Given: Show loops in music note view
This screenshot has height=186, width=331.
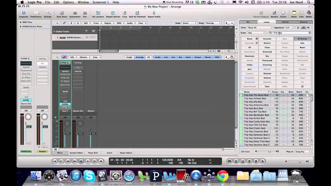Looking at the screenshot, I should tap(303, 28).
